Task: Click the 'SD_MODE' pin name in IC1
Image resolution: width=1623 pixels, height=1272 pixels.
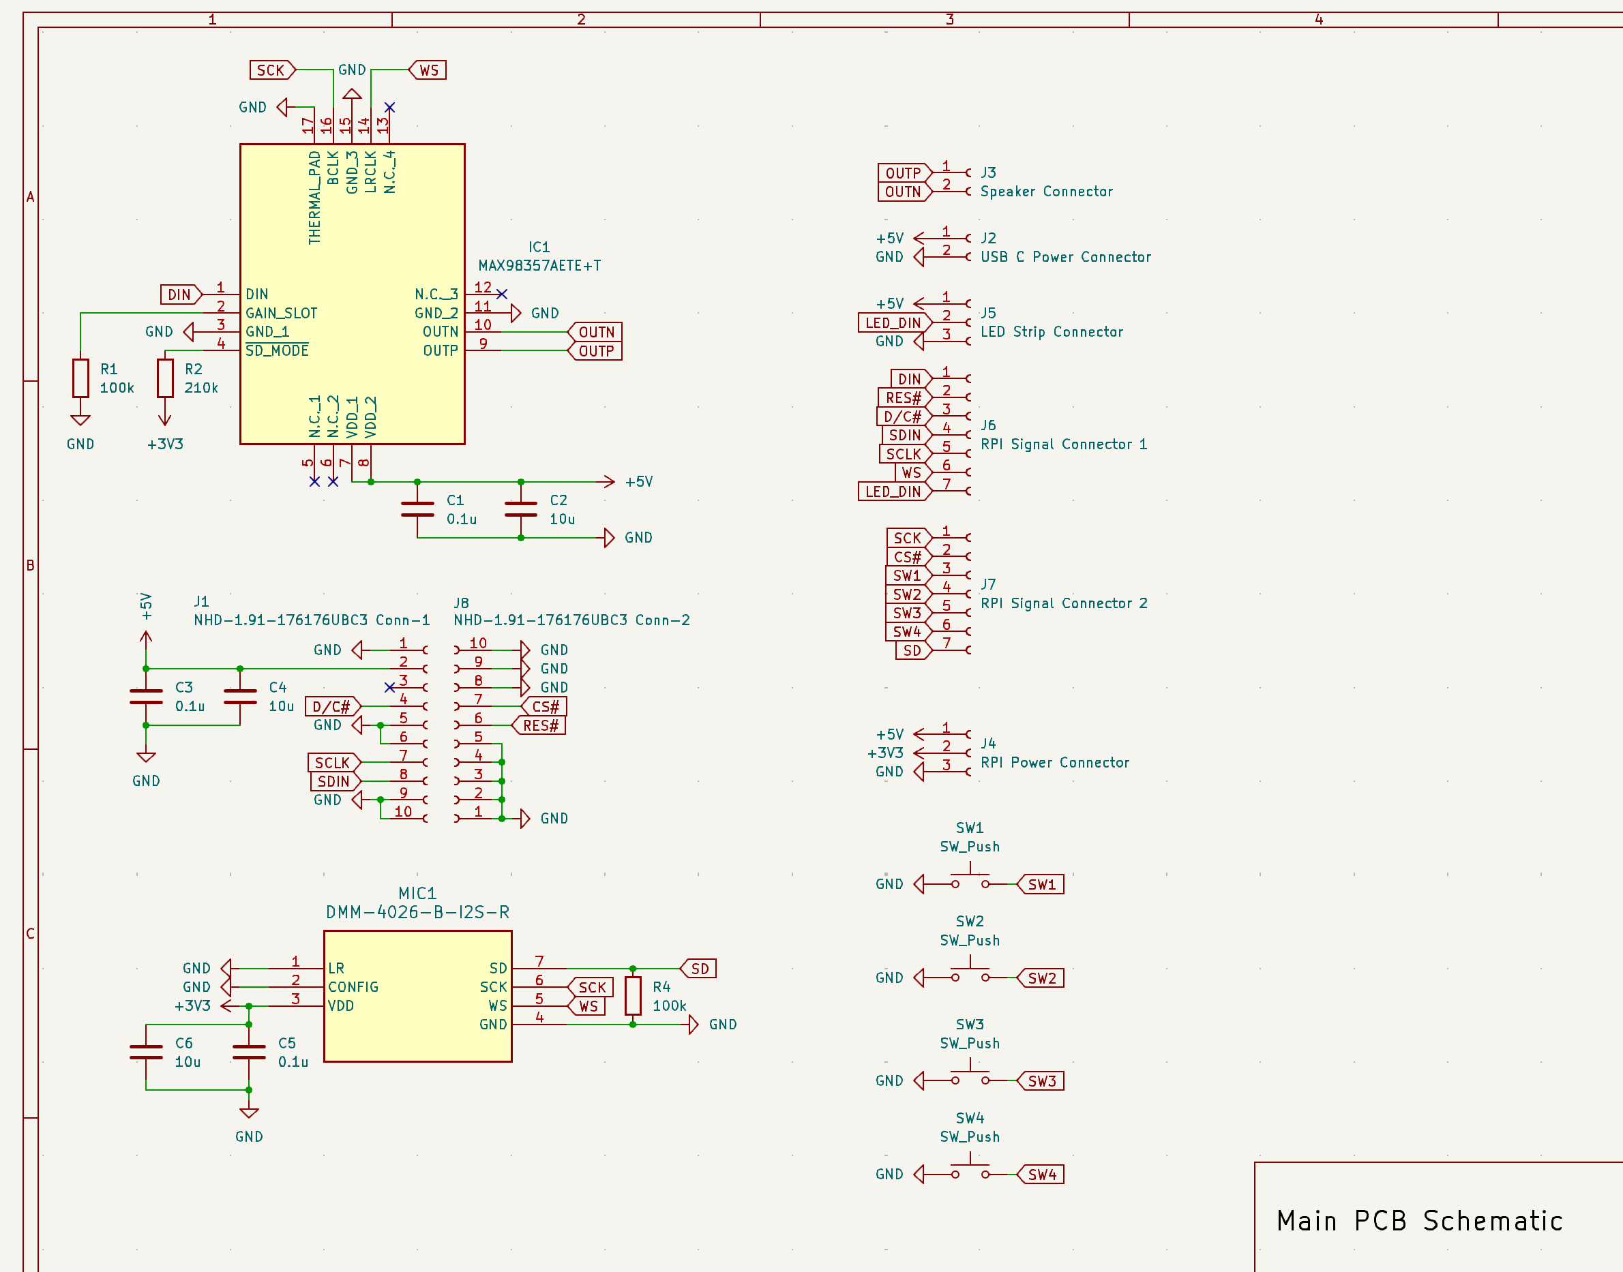Action: (x=277, y=350)
